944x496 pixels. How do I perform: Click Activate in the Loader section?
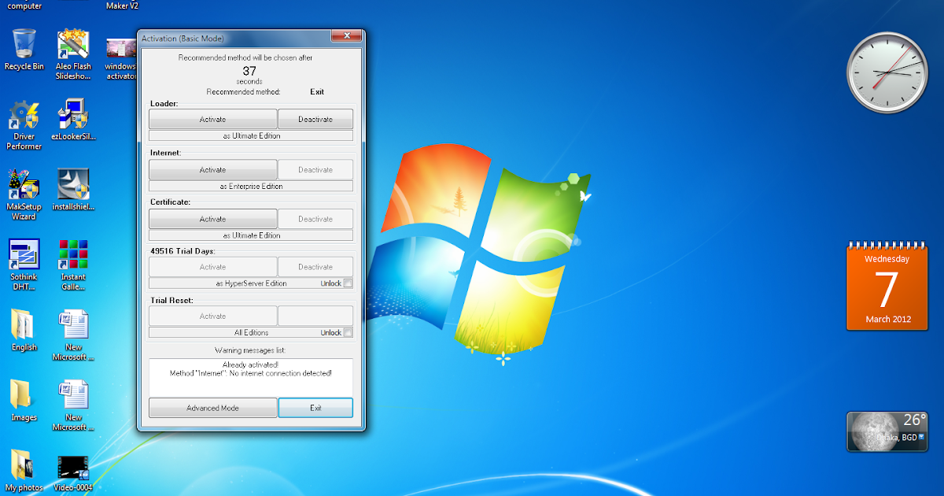212,119
